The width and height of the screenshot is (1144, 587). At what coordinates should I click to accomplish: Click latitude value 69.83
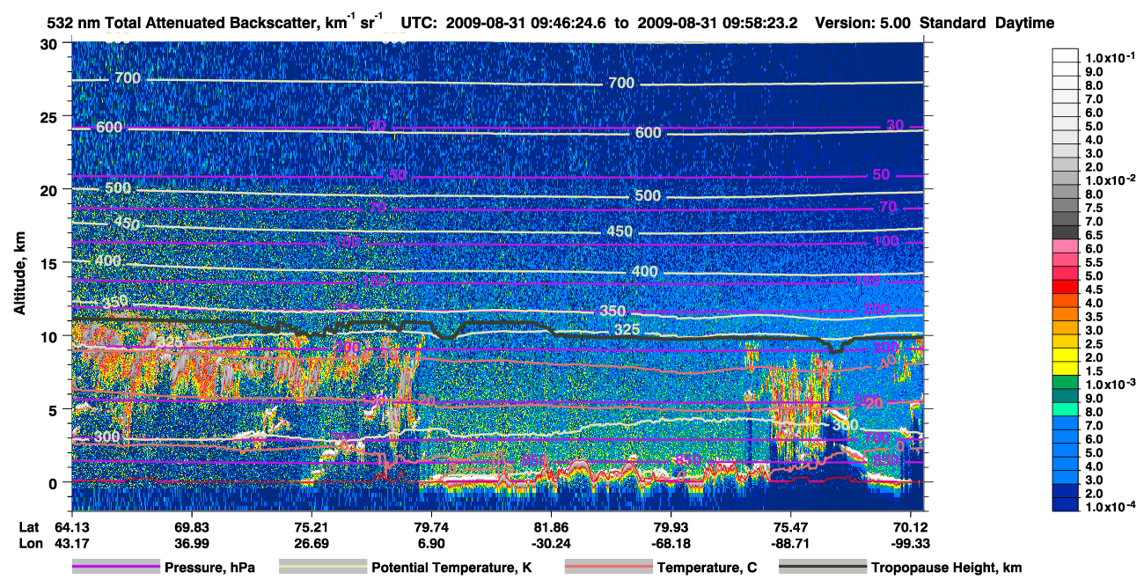(x=191, y=527)
